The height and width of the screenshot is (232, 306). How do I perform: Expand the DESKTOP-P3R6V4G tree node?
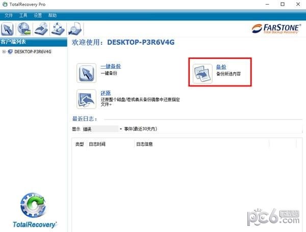coord(4,51)
